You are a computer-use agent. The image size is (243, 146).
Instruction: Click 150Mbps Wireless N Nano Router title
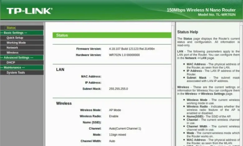click(x=201, y=10)
